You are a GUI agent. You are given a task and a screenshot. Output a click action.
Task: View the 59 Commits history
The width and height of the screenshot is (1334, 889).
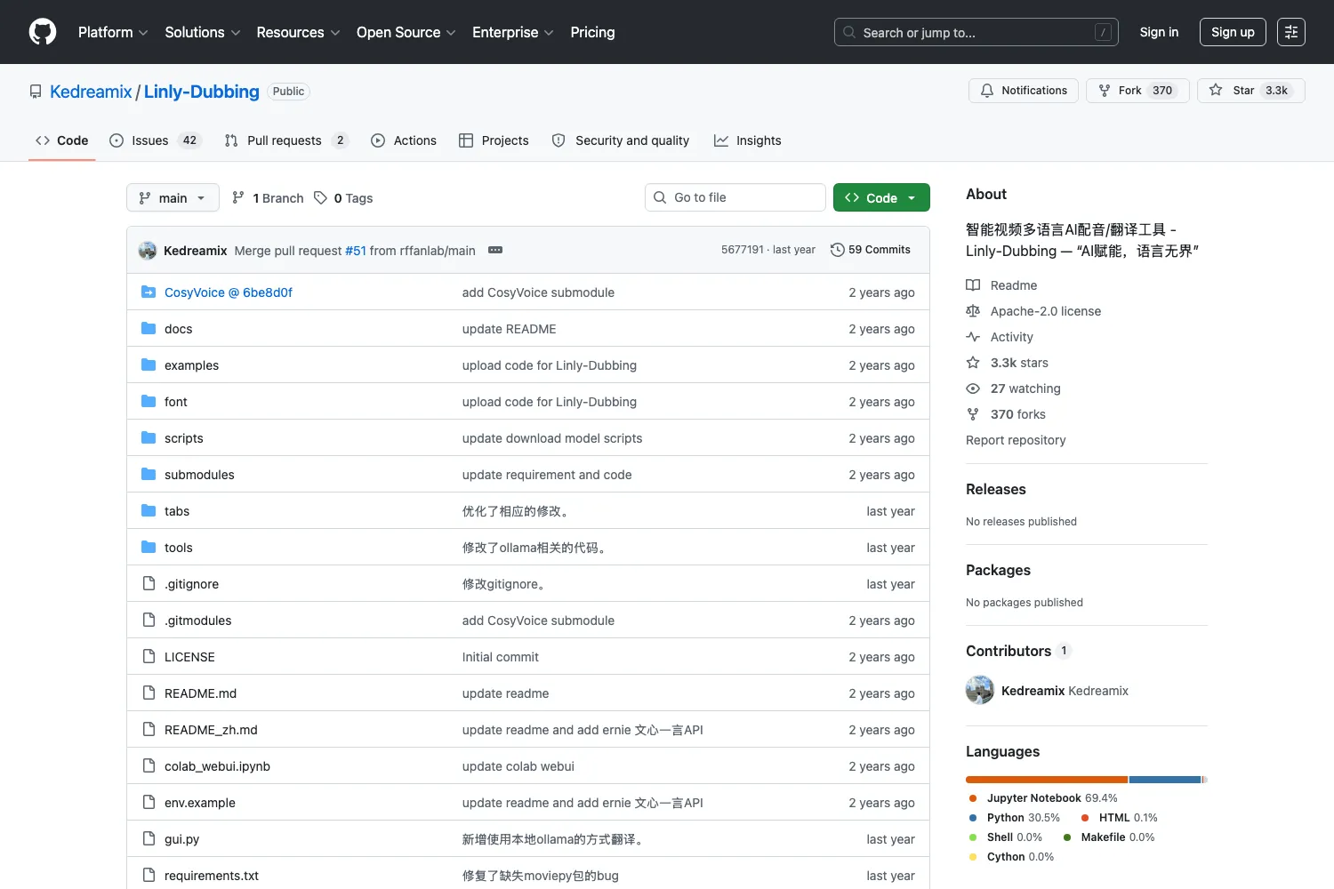pos(871,250)
